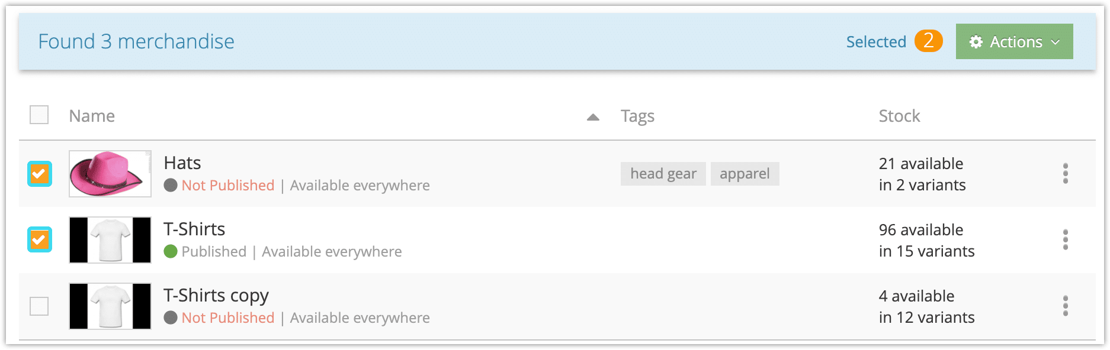
Task: Open the Hats product name link
Action: click(x=182, y=163)
